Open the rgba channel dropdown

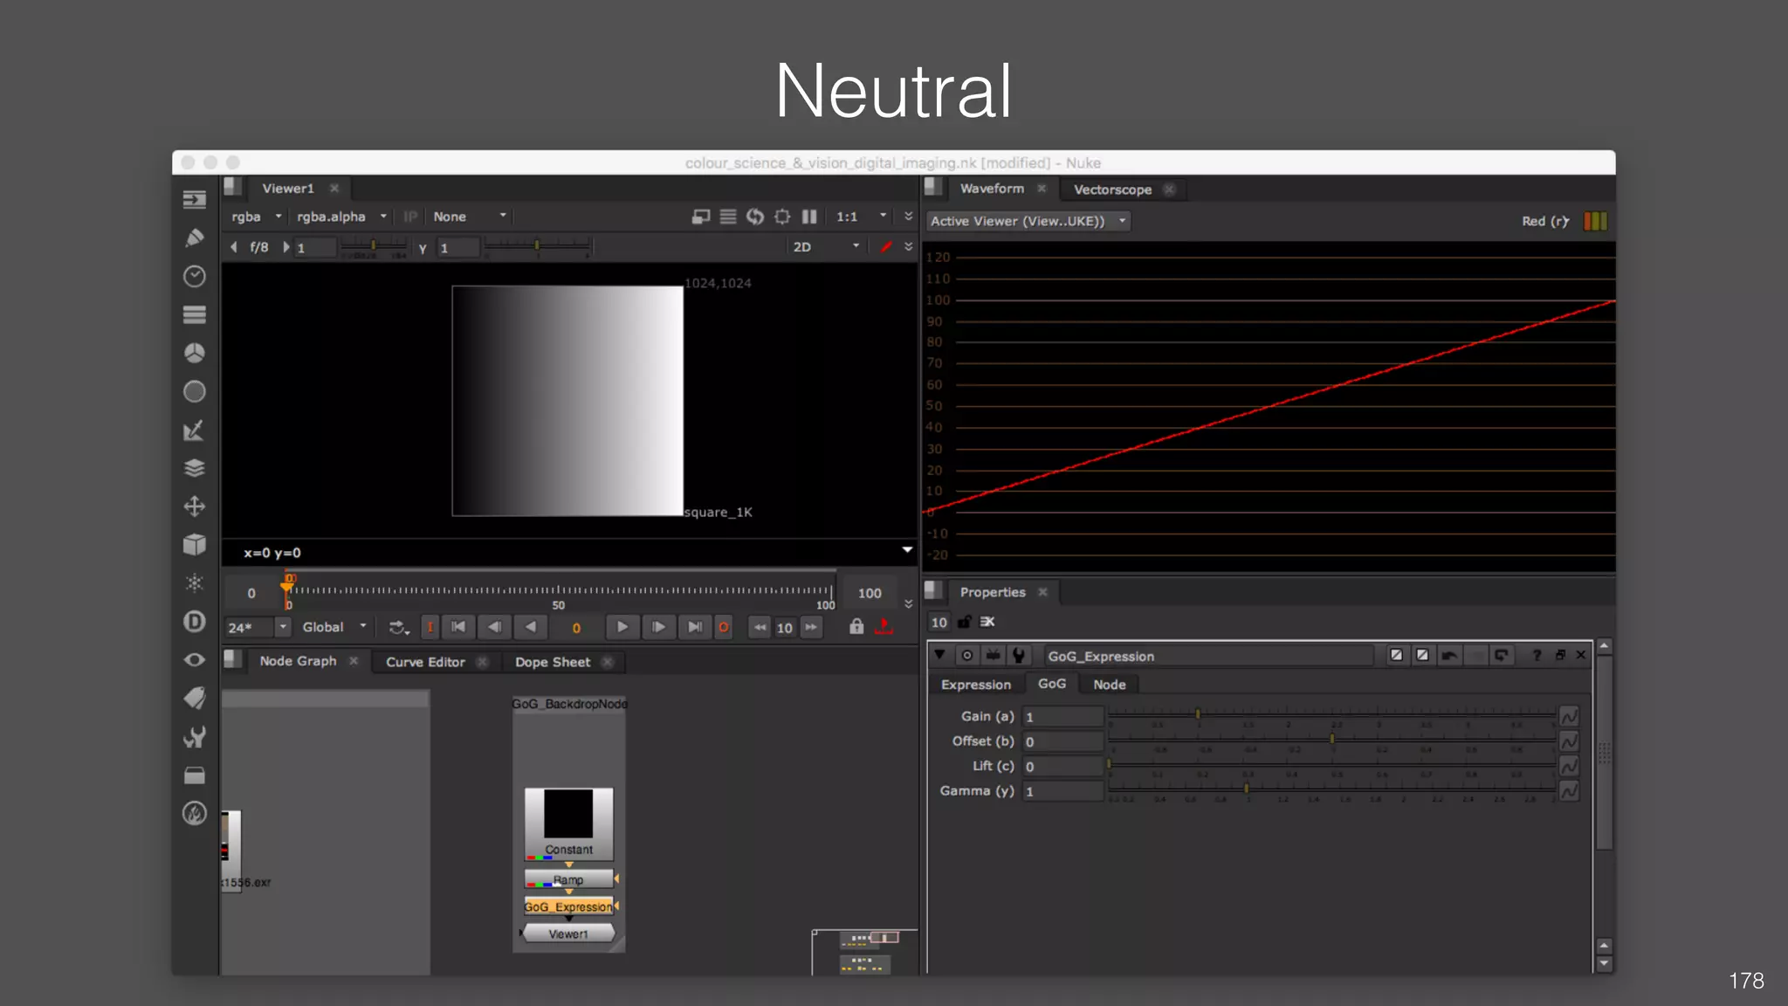point(256,217)
